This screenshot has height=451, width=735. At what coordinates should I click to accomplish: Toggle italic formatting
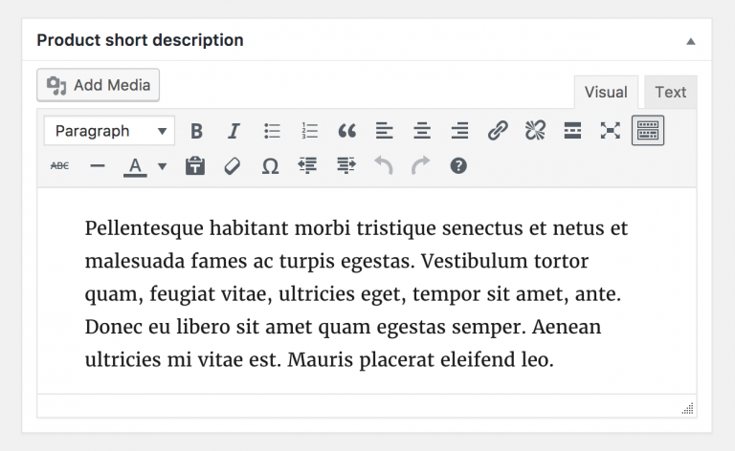(x=234, y=131)
